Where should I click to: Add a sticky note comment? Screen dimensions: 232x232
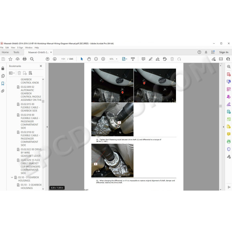click(144, 59)
